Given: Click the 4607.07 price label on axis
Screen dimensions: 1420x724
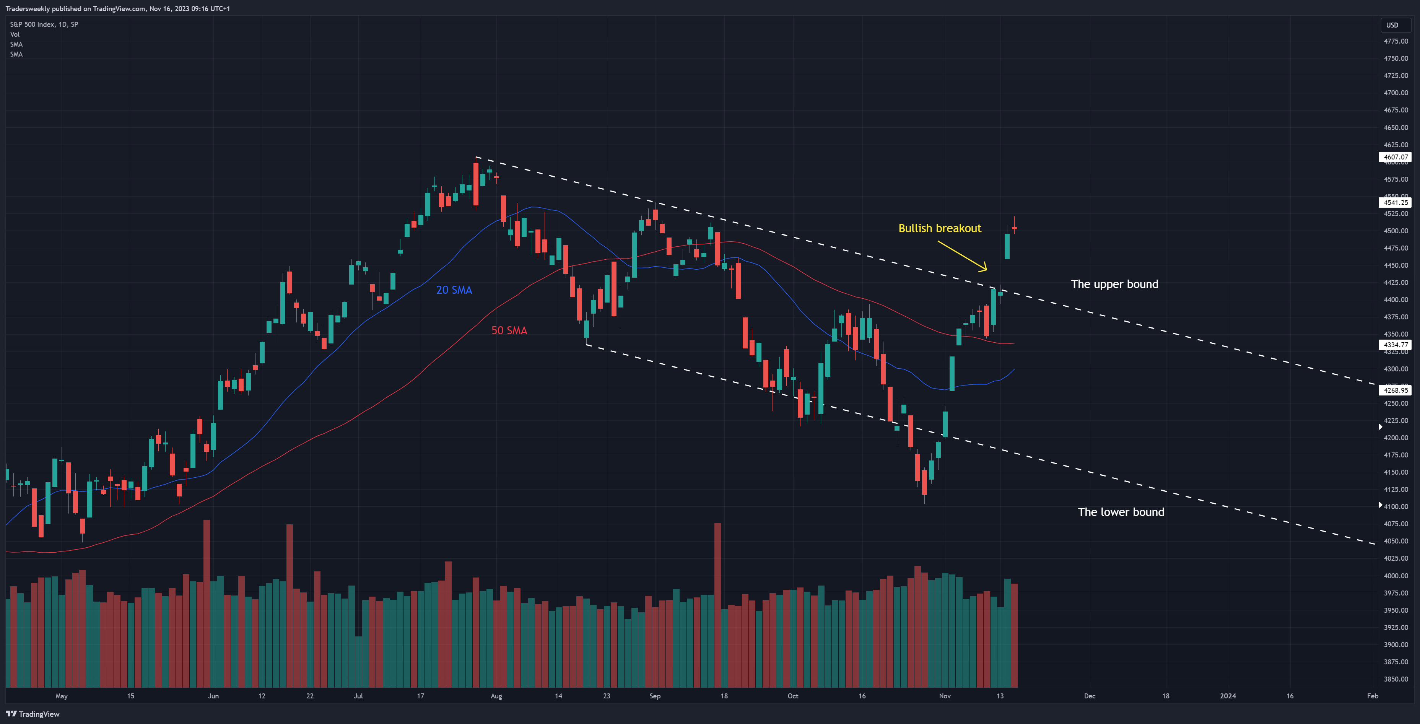Looking at the screenshot, I should 1395,157.
